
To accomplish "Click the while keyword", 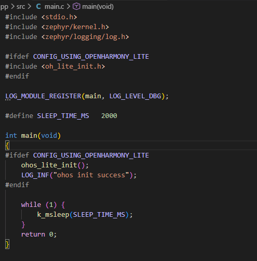I will pos(31,205).
